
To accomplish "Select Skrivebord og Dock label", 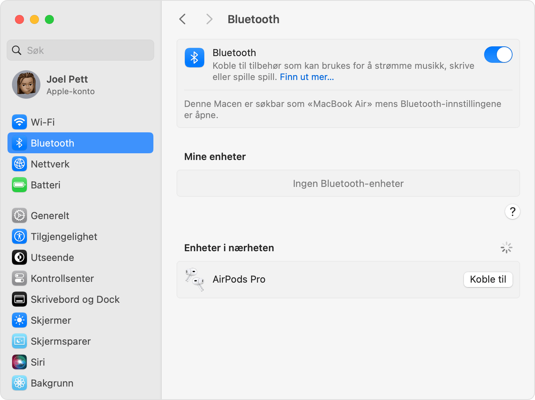I will [75, 299].
